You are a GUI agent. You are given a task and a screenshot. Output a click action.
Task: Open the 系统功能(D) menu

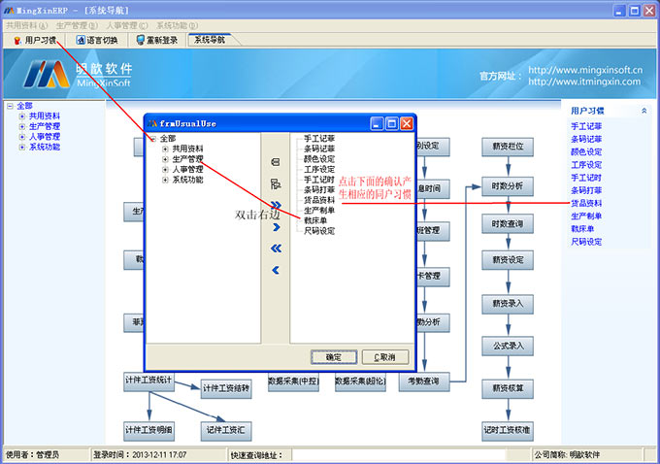click(177, 25)
